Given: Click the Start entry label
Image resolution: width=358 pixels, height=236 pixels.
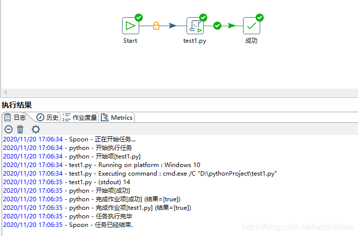Looking at the screenshot, I should 130,41.
